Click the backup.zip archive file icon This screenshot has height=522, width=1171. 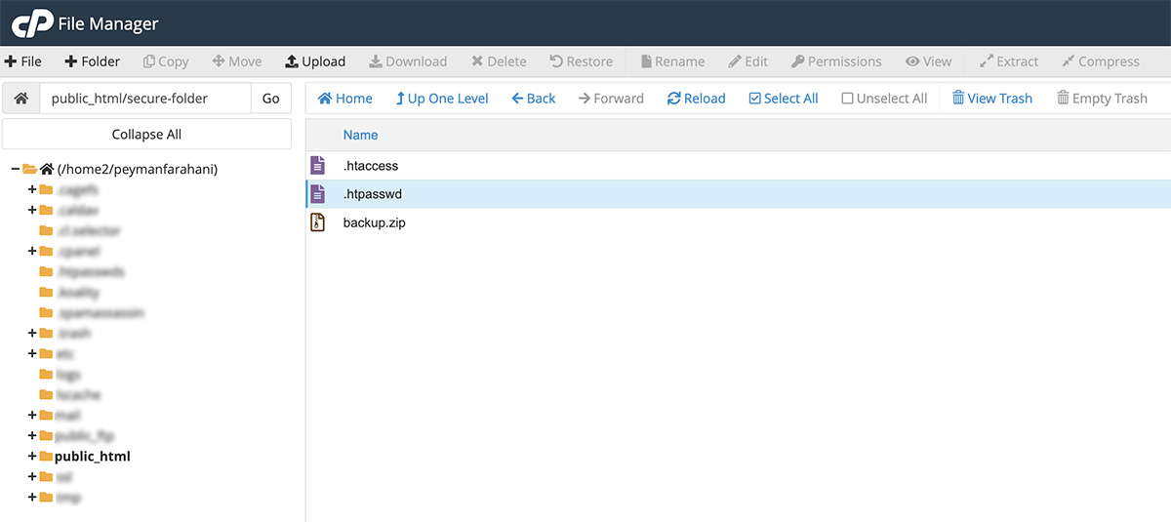pyautogui.click(x=317, y=222)
